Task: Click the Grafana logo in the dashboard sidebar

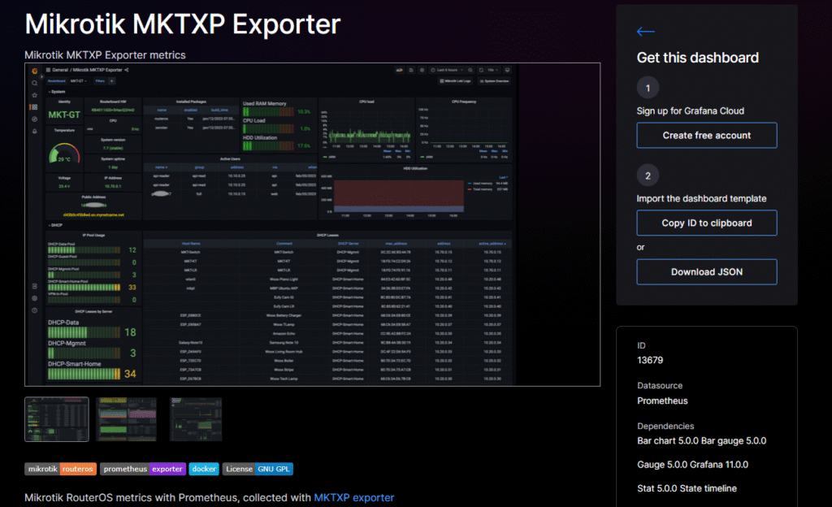Action: tap(34, 70)
